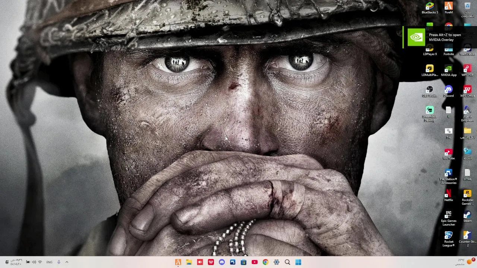
Task: Open the volume speaker tray icon
Action: pyautogui.click(x=34, y=262)
